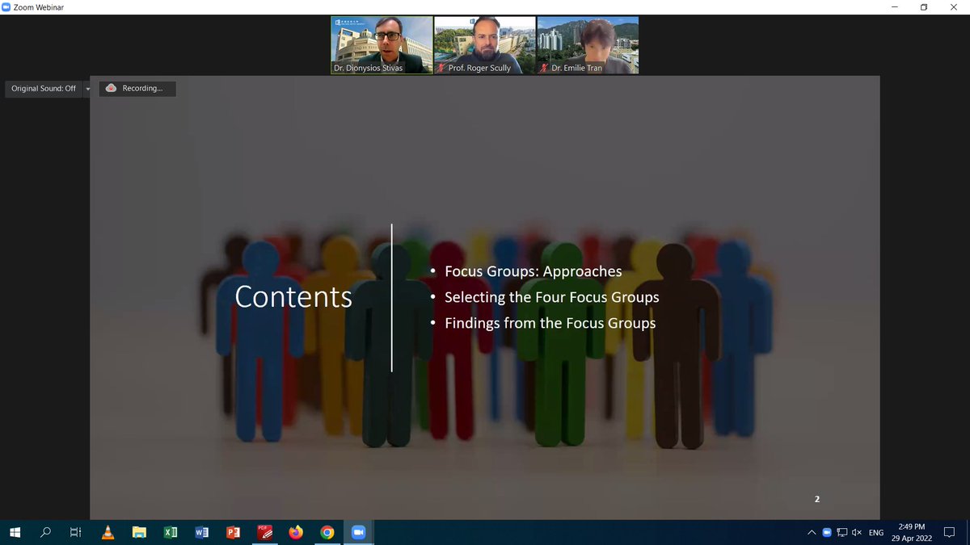This screenshot has height=545, width=970.
Task: Open taskbar Search
Action: (x=45, y=532)
